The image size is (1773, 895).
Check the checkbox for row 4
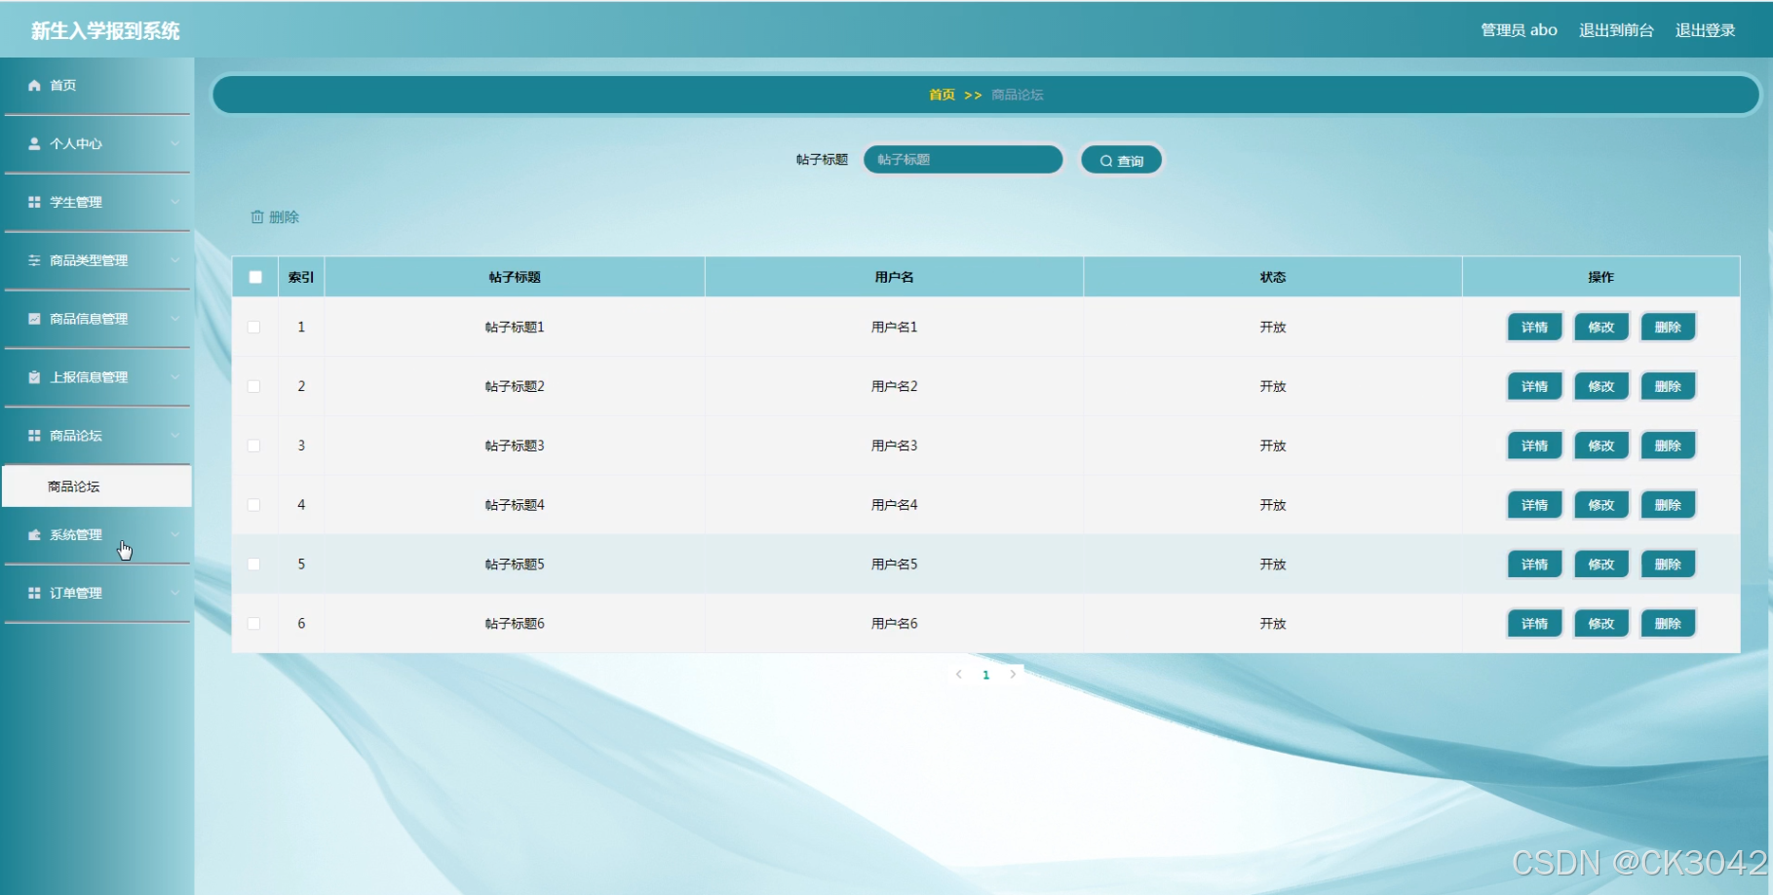pos(253,505)
